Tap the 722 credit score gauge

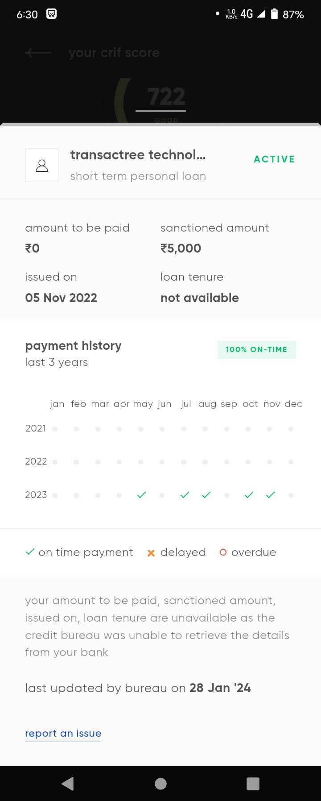click(x=166, y=97)
